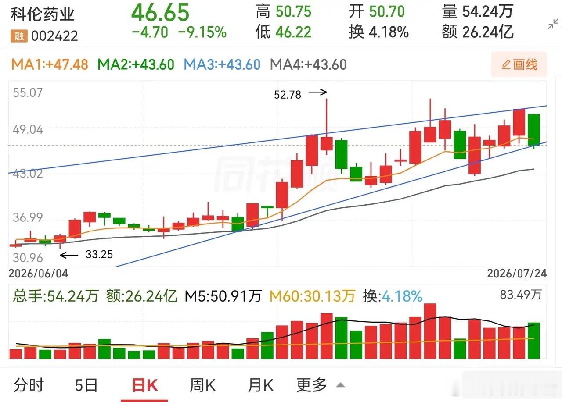Viewport: 562px width, 402px height.
Task: Select the 日K tab
Action: pos(144,385)
